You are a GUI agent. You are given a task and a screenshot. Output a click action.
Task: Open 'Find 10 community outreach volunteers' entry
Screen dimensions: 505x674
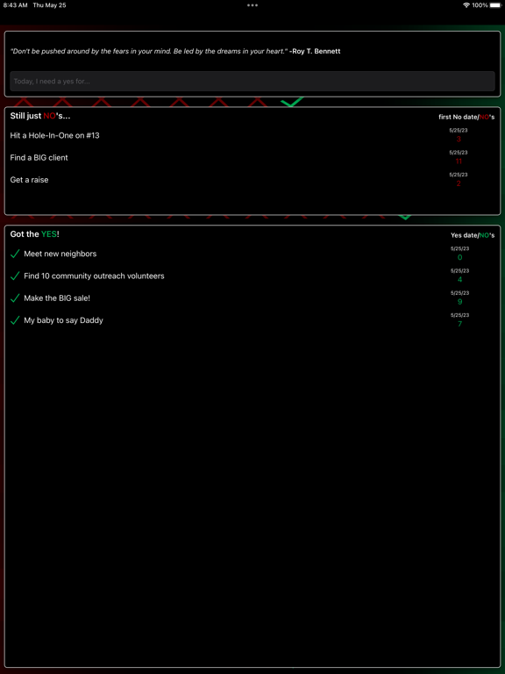point(94,276)
